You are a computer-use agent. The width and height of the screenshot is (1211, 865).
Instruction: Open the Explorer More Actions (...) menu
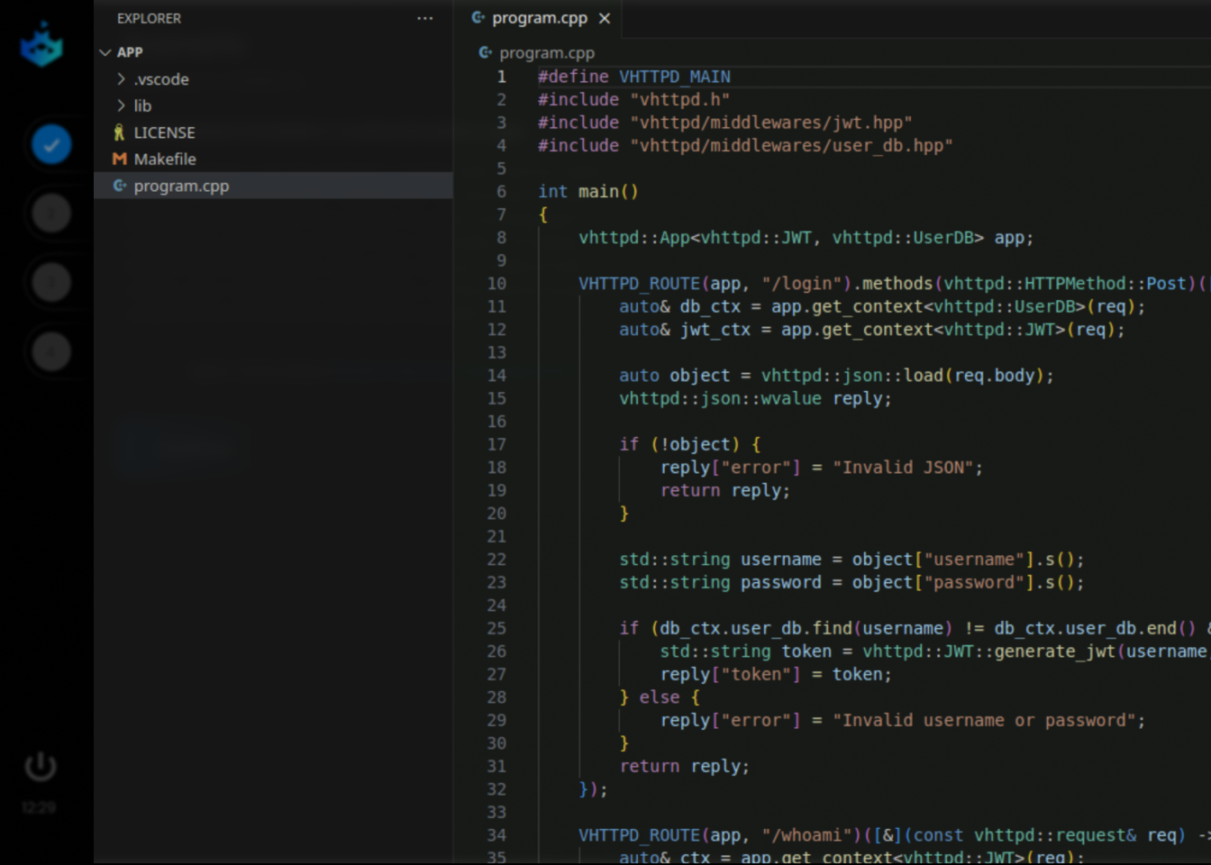click(x=424, y=18)
